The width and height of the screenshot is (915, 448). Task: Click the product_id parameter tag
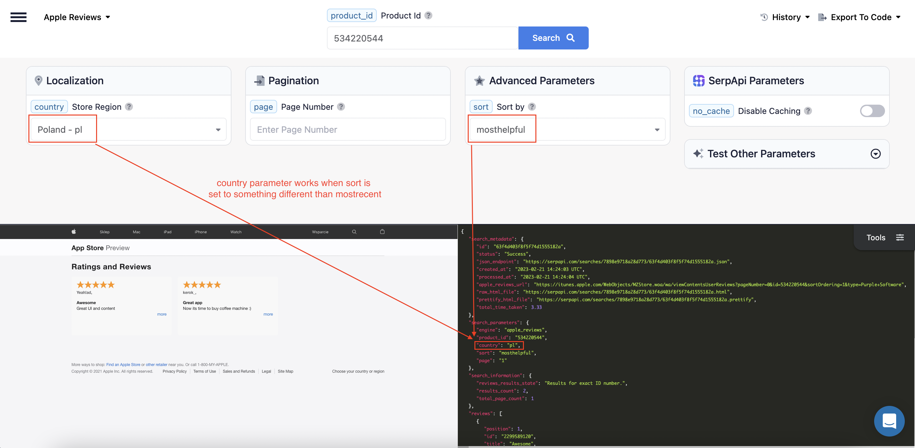[x=351, y=16]
